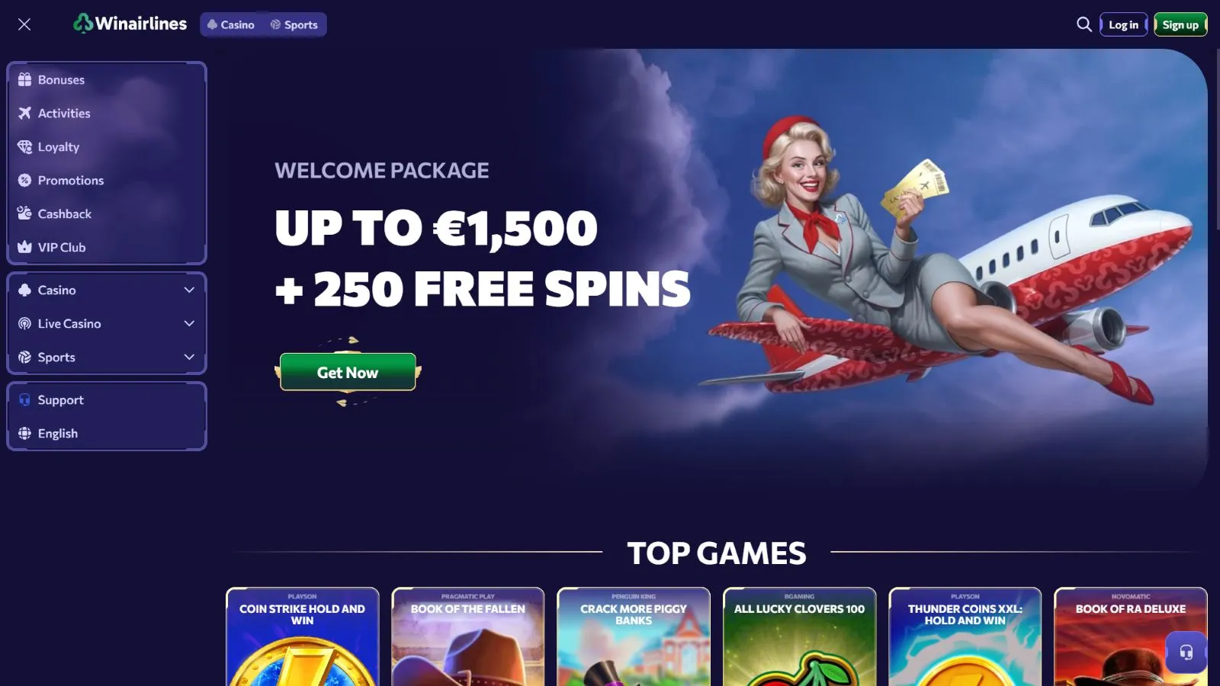Click the Sign up button
Screen dimensions: 1220x686
click(1180, 24)
